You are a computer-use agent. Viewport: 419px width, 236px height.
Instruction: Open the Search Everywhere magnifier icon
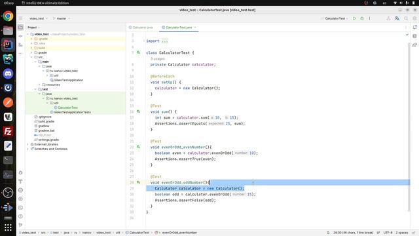coord(406,18)
